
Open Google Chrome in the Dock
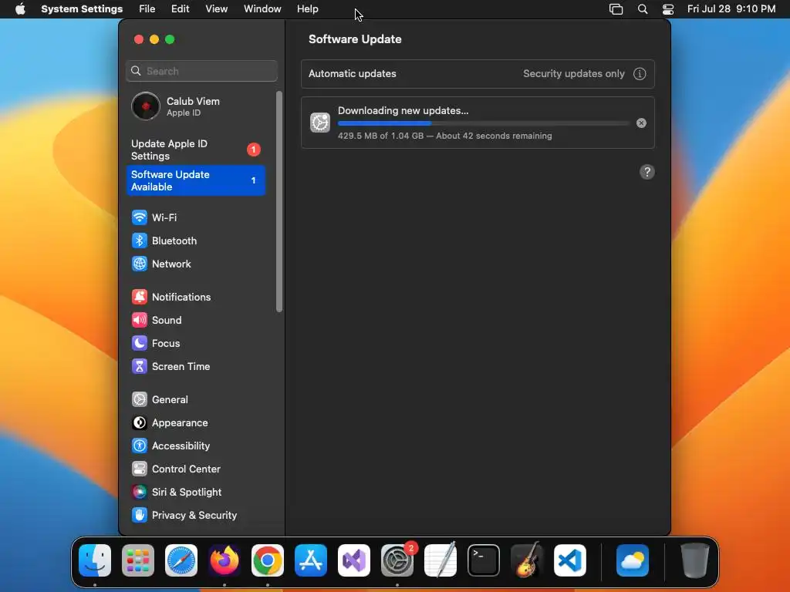coord(268,560)
